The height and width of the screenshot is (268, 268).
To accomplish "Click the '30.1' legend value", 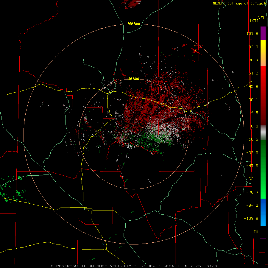I will [x=253, y=100].
